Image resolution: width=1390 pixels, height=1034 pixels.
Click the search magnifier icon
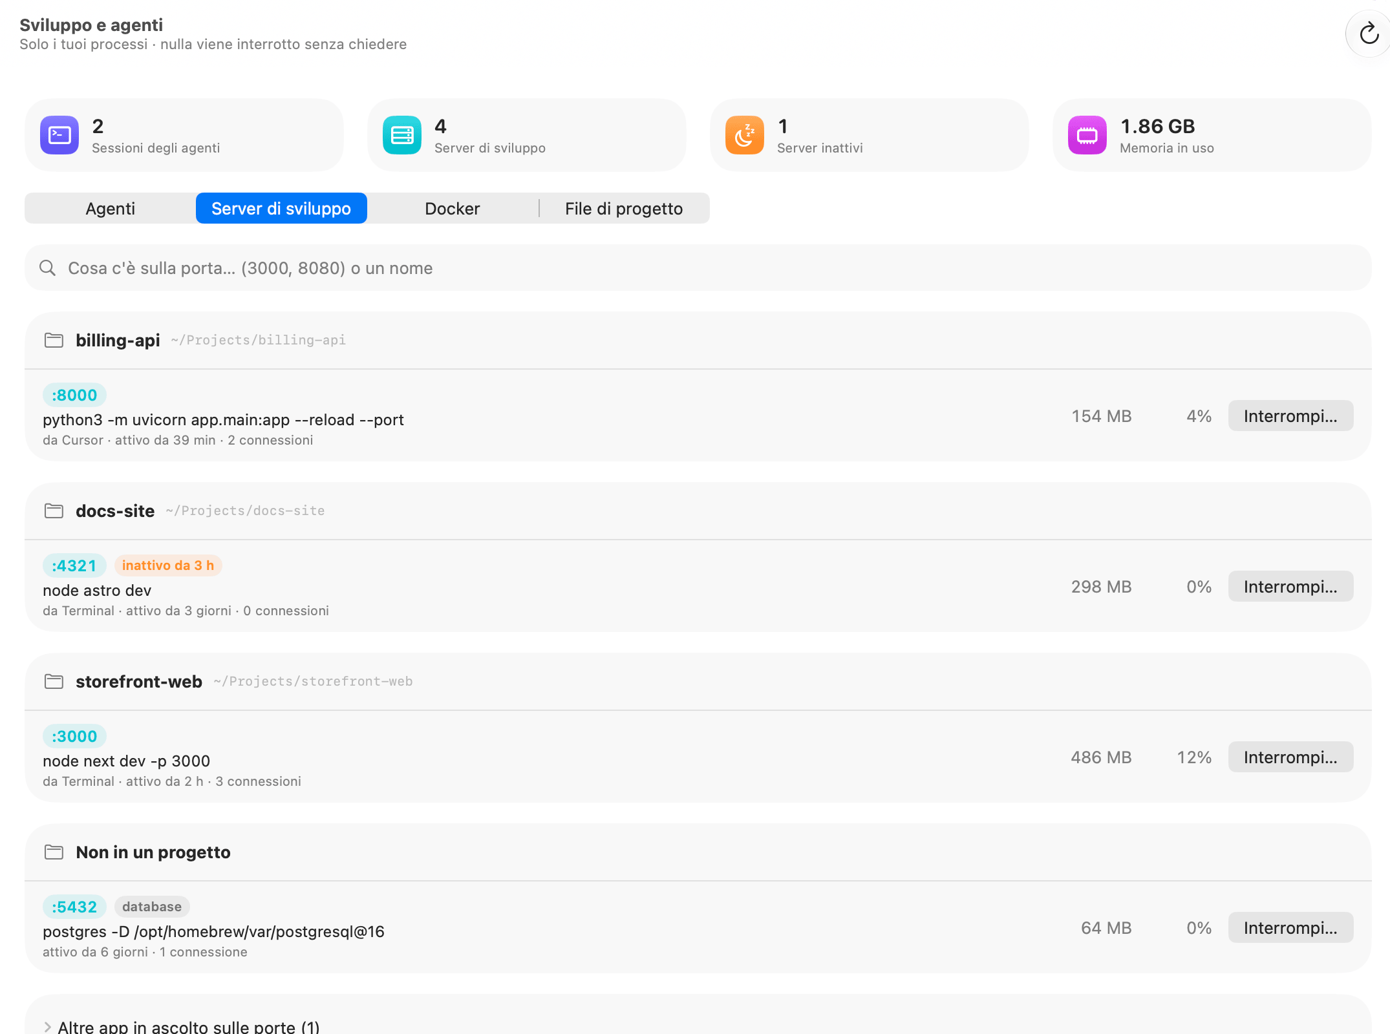click(x=47, y=268)
